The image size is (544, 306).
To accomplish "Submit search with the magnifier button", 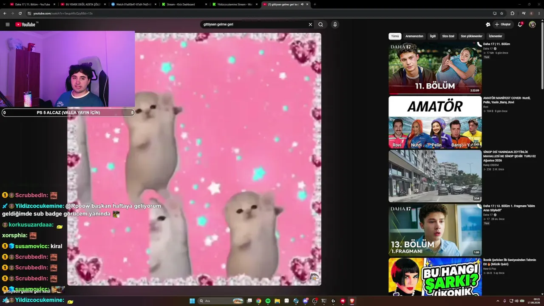I will pyautogui.click(x=321, y=25).
